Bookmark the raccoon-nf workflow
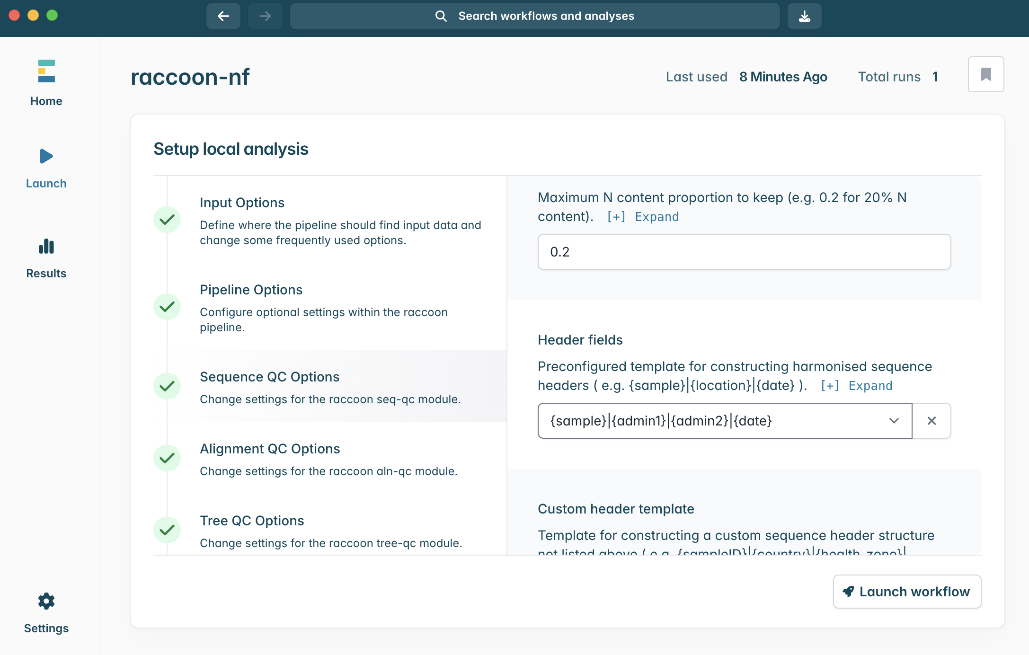The width and height of the screenshot is (1029, 655). click(986, 74)
